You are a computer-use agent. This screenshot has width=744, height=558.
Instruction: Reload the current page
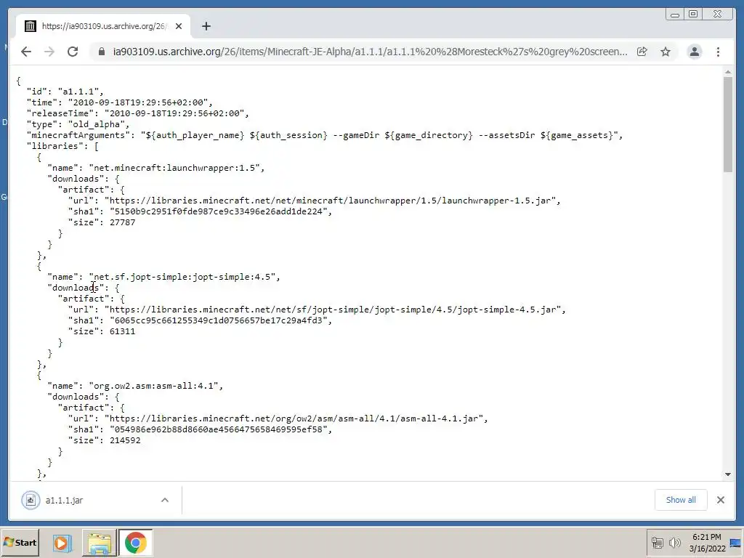[x=73, y=52]
